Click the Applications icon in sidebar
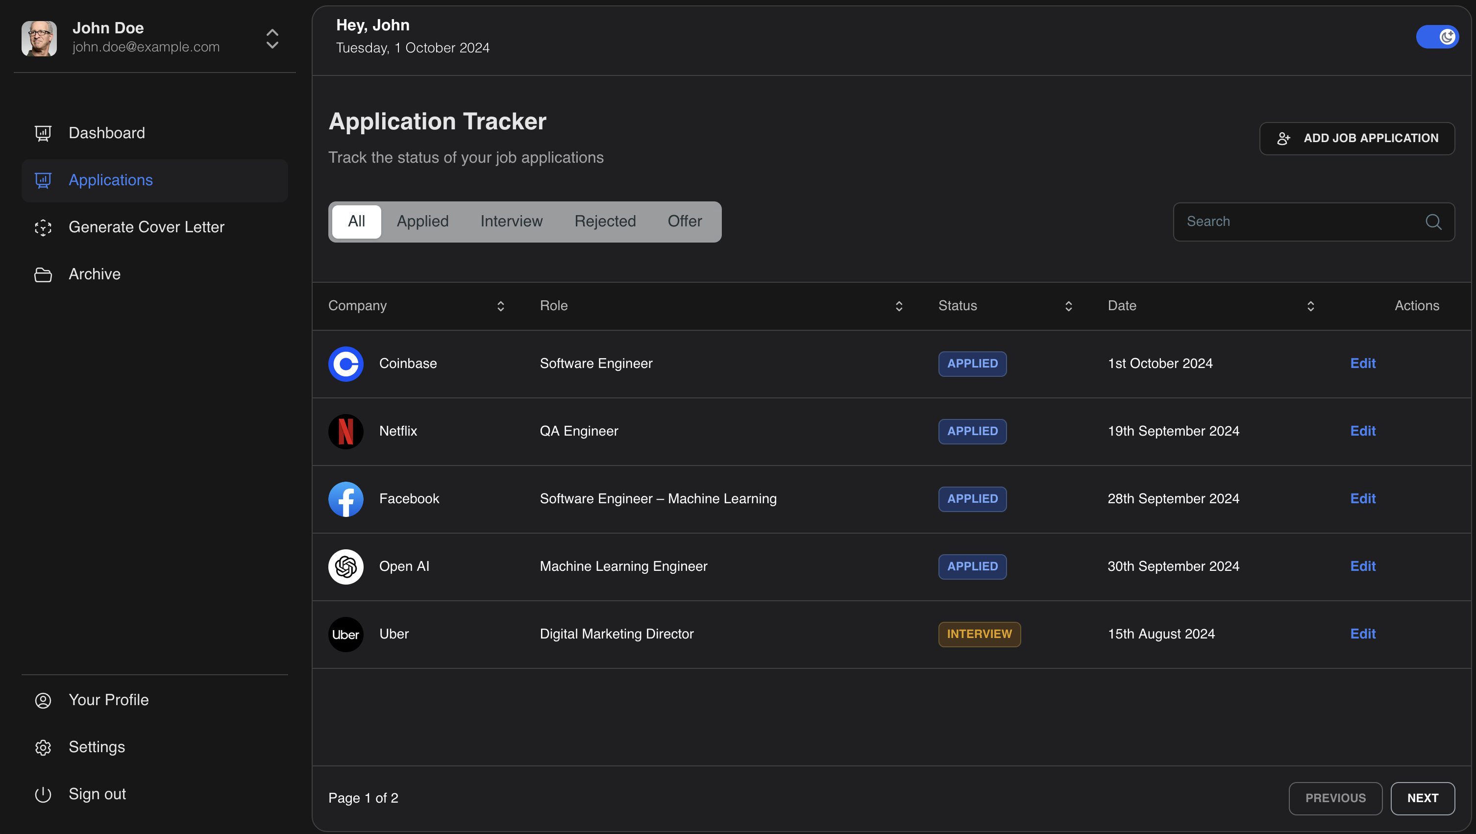Viewport: 1476px width, 834px height. point(43,180)
